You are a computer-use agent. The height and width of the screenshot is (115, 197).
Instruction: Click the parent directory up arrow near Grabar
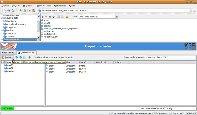[30, 57]
